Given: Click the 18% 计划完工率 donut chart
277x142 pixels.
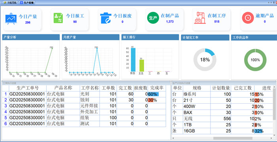Looking at the screenshot, I should coord(205,60).
